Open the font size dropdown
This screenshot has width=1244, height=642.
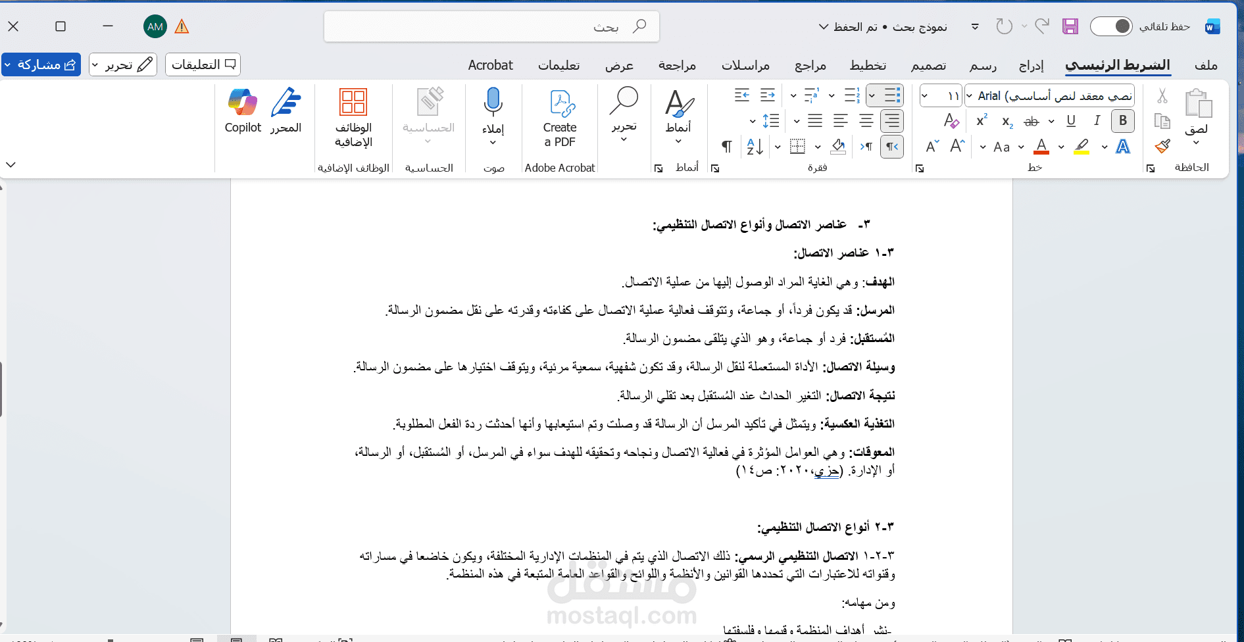(924, 96)
